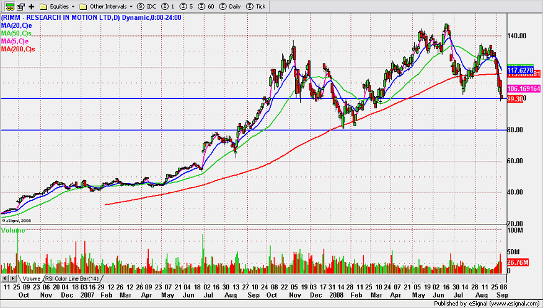Click the 106.169164 magenta price marker
The image size is (543, 308).
click(x=524, y=89)
